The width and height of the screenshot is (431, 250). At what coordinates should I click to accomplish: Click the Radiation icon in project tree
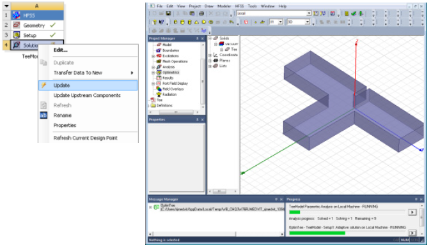click(x=159, y=94)
